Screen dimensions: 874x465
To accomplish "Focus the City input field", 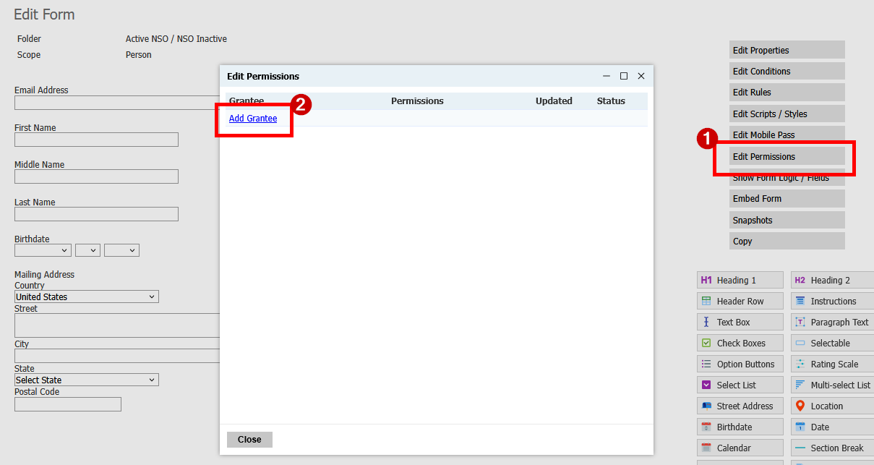I will pos(117,356).
